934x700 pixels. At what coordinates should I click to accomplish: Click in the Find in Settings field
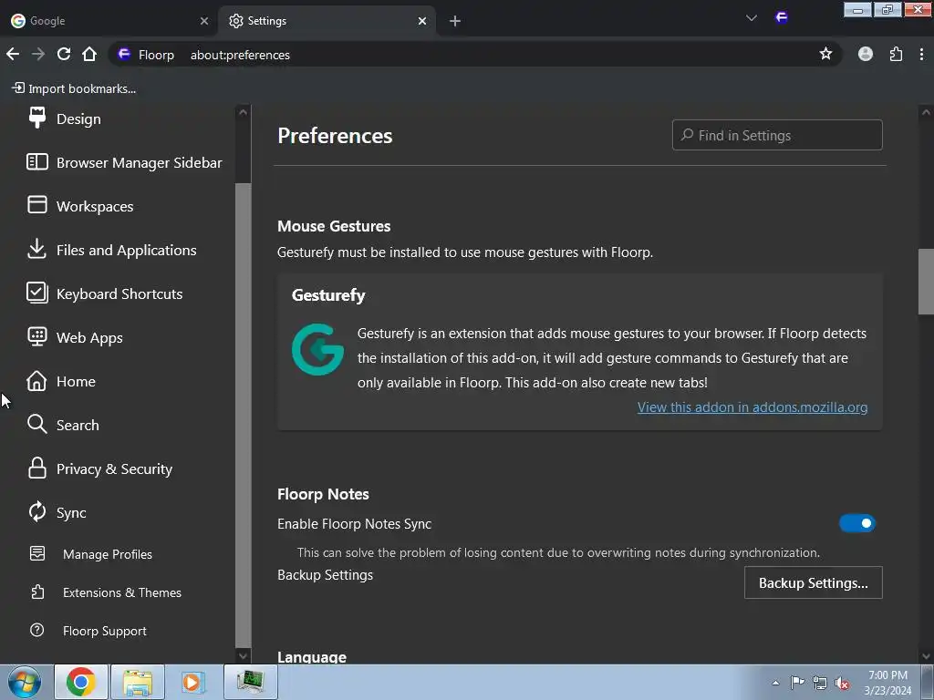click(x=777, y=135)
